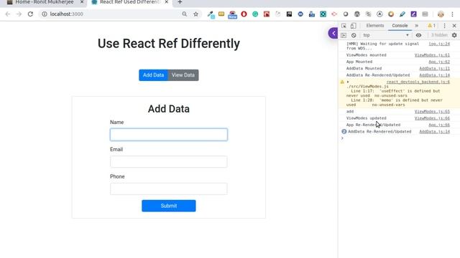This screenshot has height=258, width=460.
Task: Select the 'Use React Ref Differently' heading
Action: 169,44
